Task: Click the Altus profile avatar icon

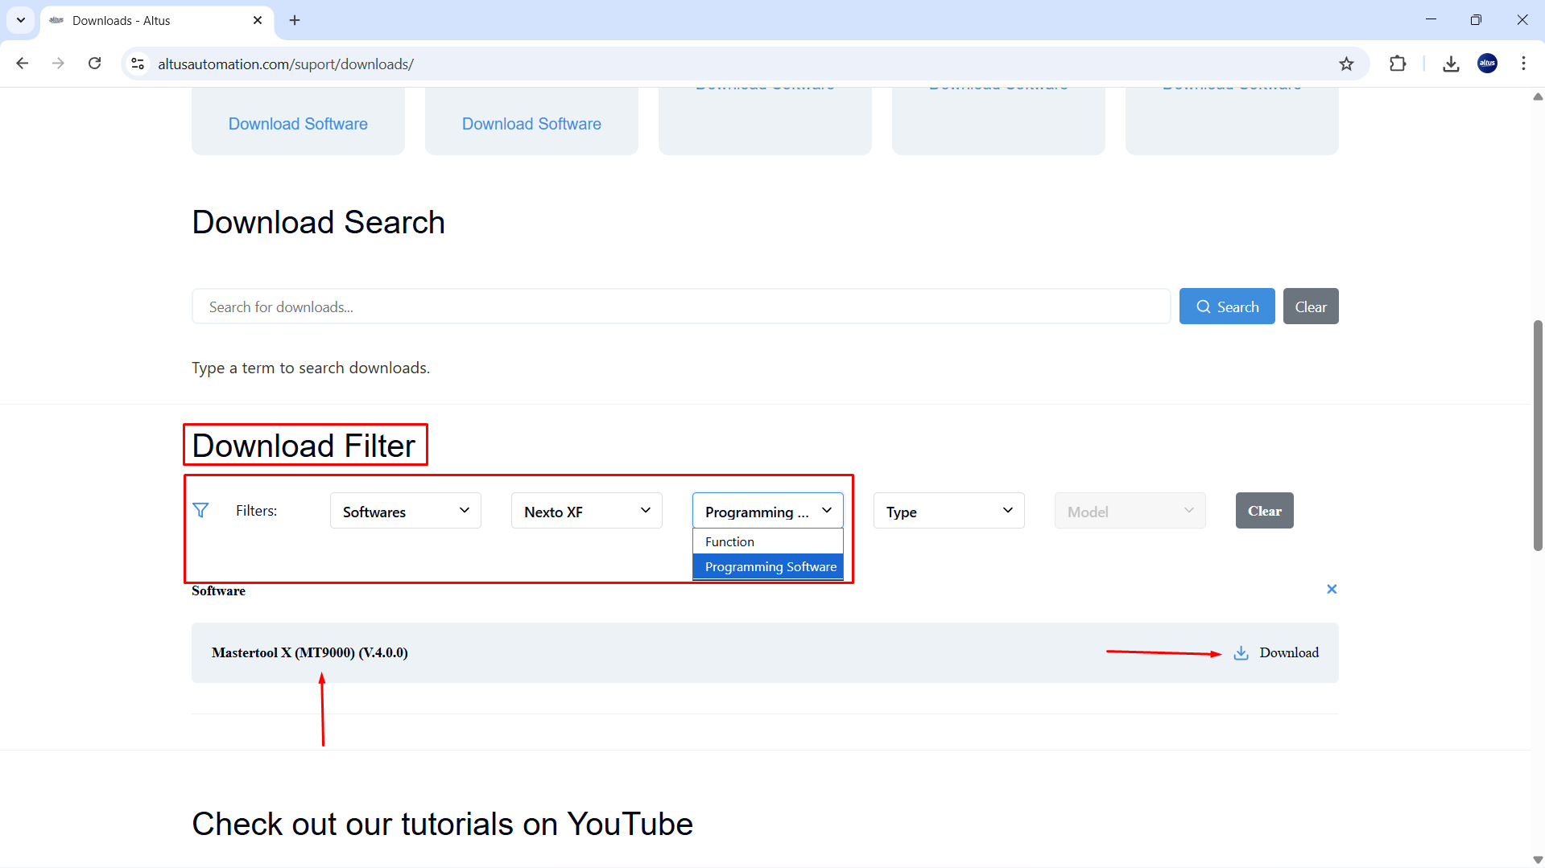Action: click(x=1487, y=64)
